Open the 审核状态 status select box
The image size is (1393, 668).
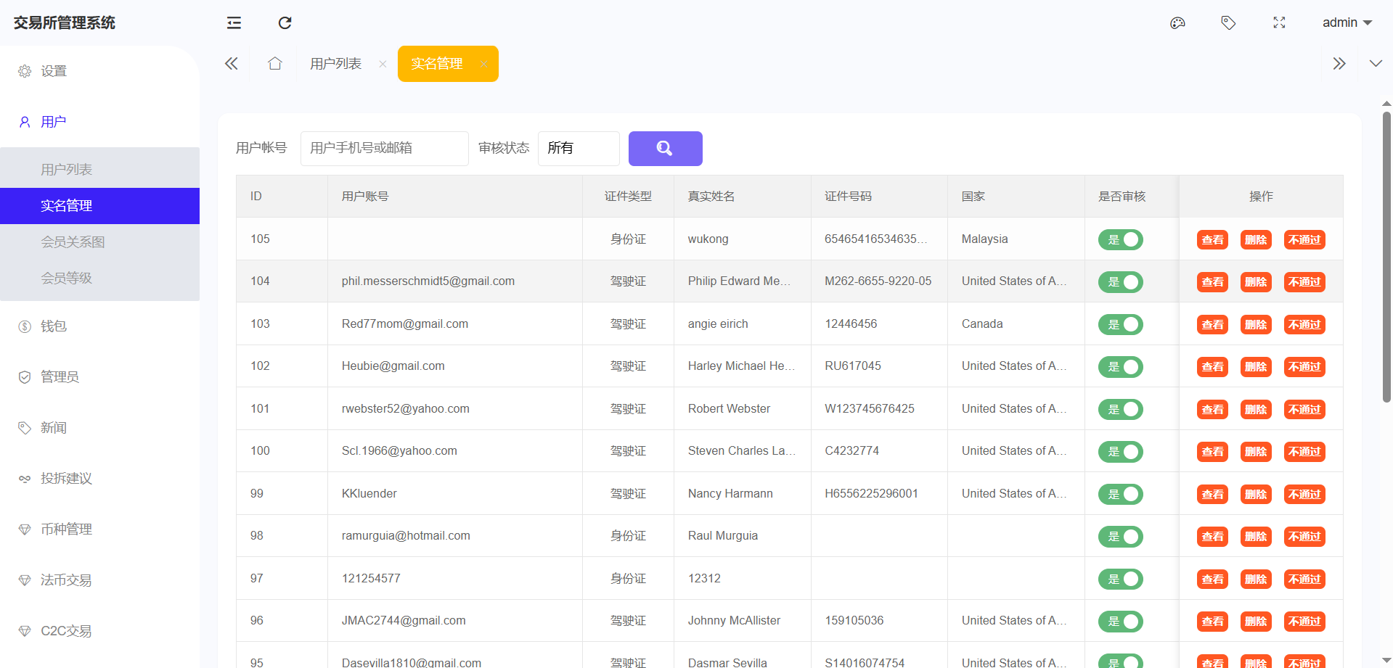(578, 149)
